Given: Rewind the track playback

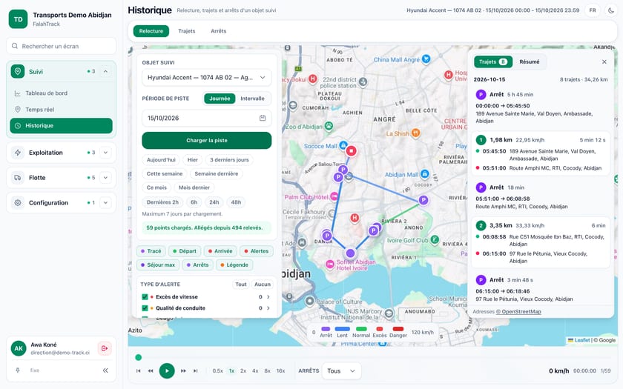Looking at the screenshot, I should tap(151, 370).
